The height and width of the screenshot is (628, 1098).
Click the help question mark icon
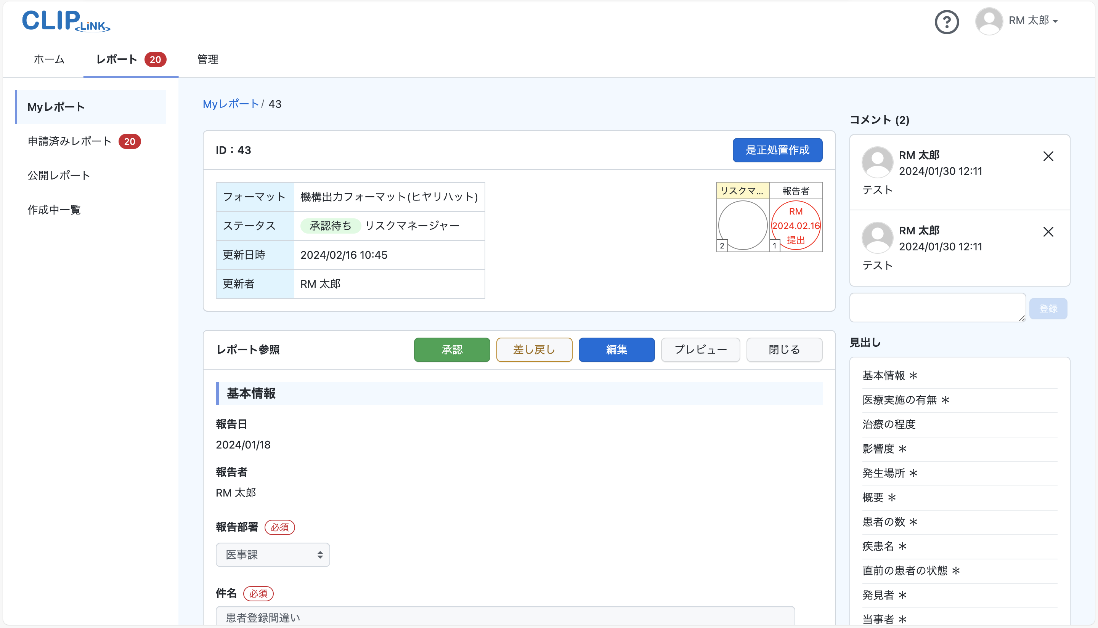coord(947,21)
